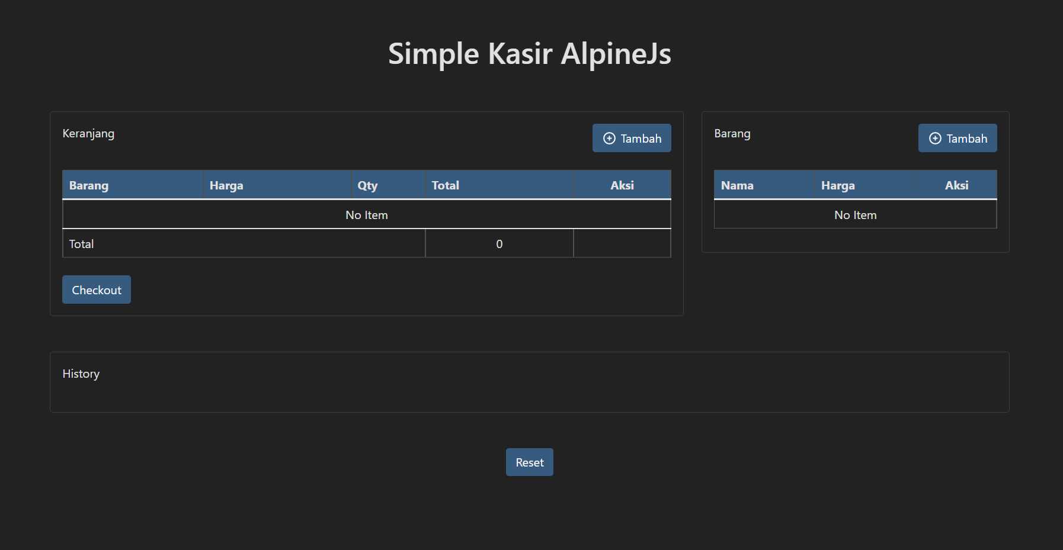Click the plus icon in Barang's Tambah button
This screenshot has width=1063, height=550.
click(935, 138)
